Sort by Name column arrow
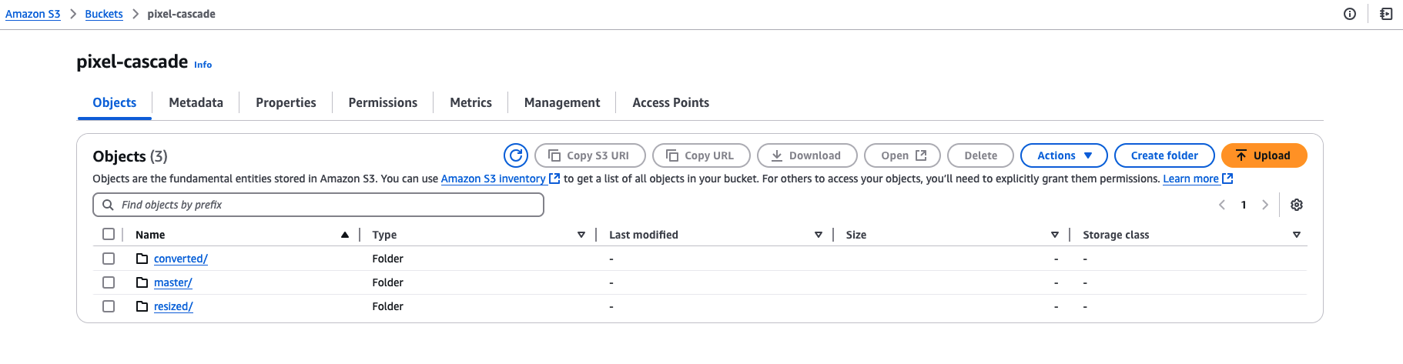 click(345, 235)
